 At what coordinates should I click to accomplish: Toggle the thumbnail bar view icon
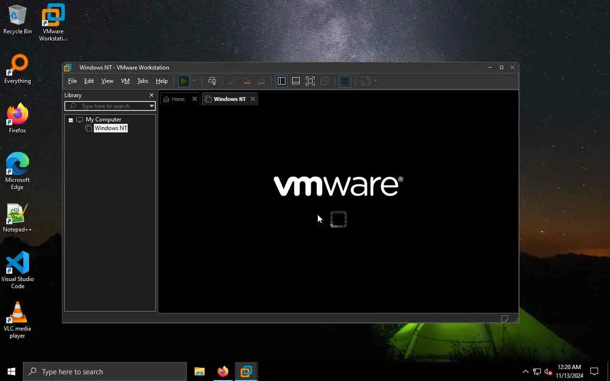coord(296,81)
